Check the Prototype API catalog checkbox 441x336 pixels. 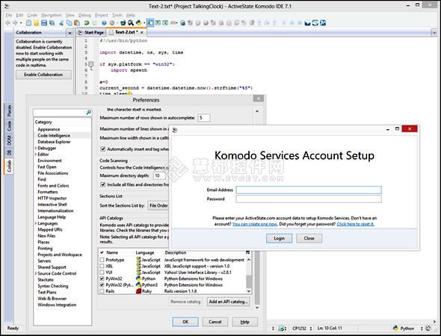(x=102, y=260)
